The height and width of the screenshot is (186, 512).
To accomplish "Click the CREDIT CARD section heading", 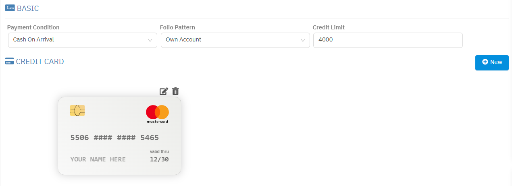I will (x=40, y=62).
